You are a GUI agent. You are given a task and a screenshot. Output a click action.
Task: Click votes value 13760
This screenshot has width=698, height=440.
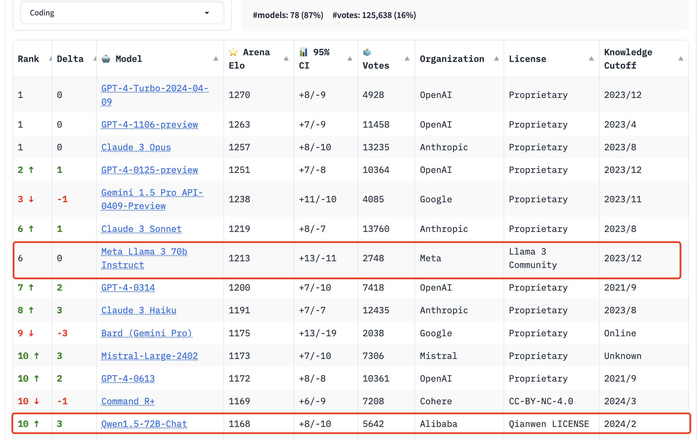point(376,229)
